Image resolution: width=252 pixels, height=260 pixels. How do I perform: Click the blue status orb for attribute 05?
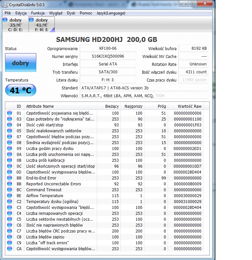10,131
